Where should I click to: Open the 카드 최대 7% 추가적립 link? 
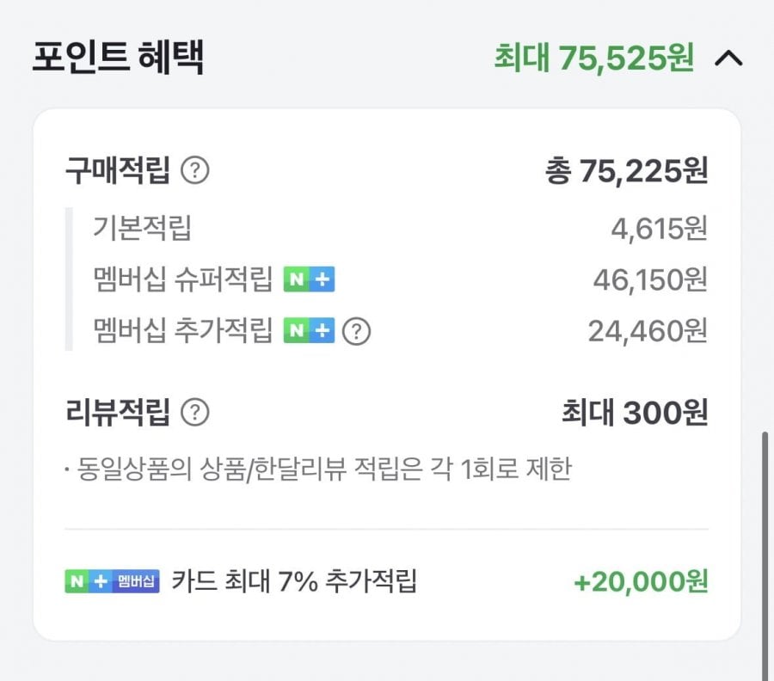click(294, 581)
